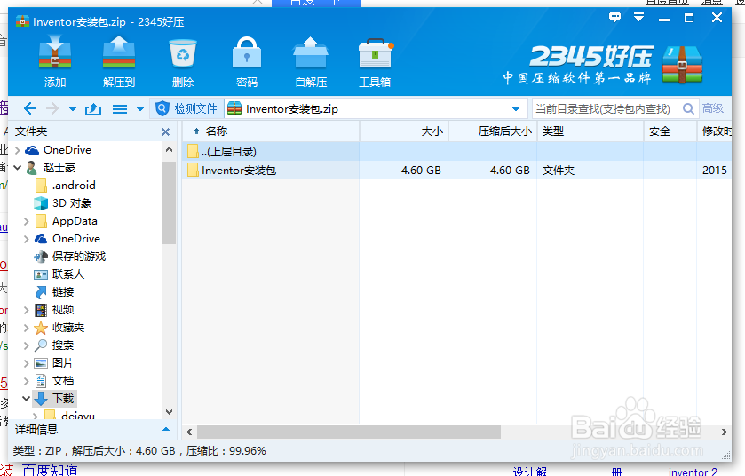Sort by the 安全 column header
Screen dimensions: 745x476
click(670, 131)
